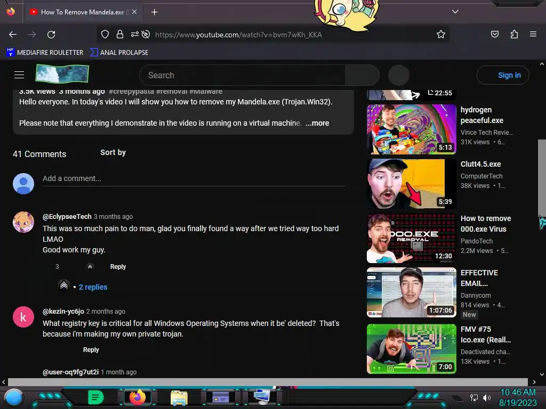Open the Sort by comments dropdown
This screenshot has width=546, height=409.
coord(113,153)
